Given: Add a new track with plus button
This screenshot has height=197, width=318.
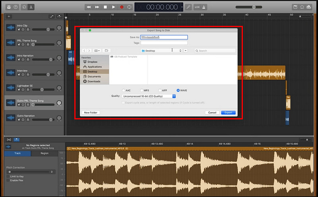Looking at the screenshot, I should (x=9, y=16).
